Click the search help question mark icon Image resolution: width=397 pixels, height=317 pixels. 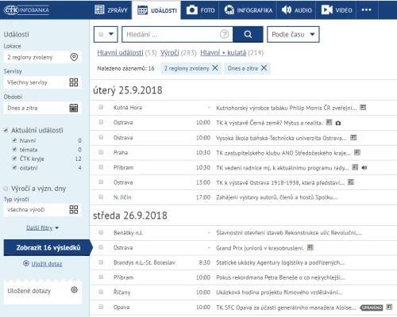(225, 34)
